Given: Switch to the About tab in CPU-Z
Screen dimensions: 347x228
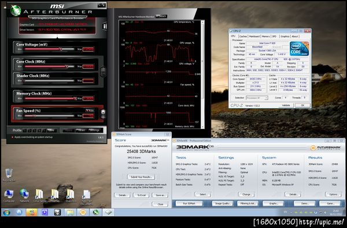Looking at the screenshot, I should [295, 36].
